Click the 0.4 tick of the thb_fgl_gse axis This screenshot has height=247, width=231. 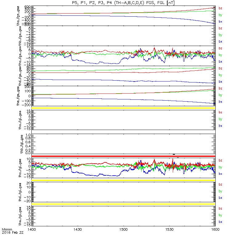[28, 146]
